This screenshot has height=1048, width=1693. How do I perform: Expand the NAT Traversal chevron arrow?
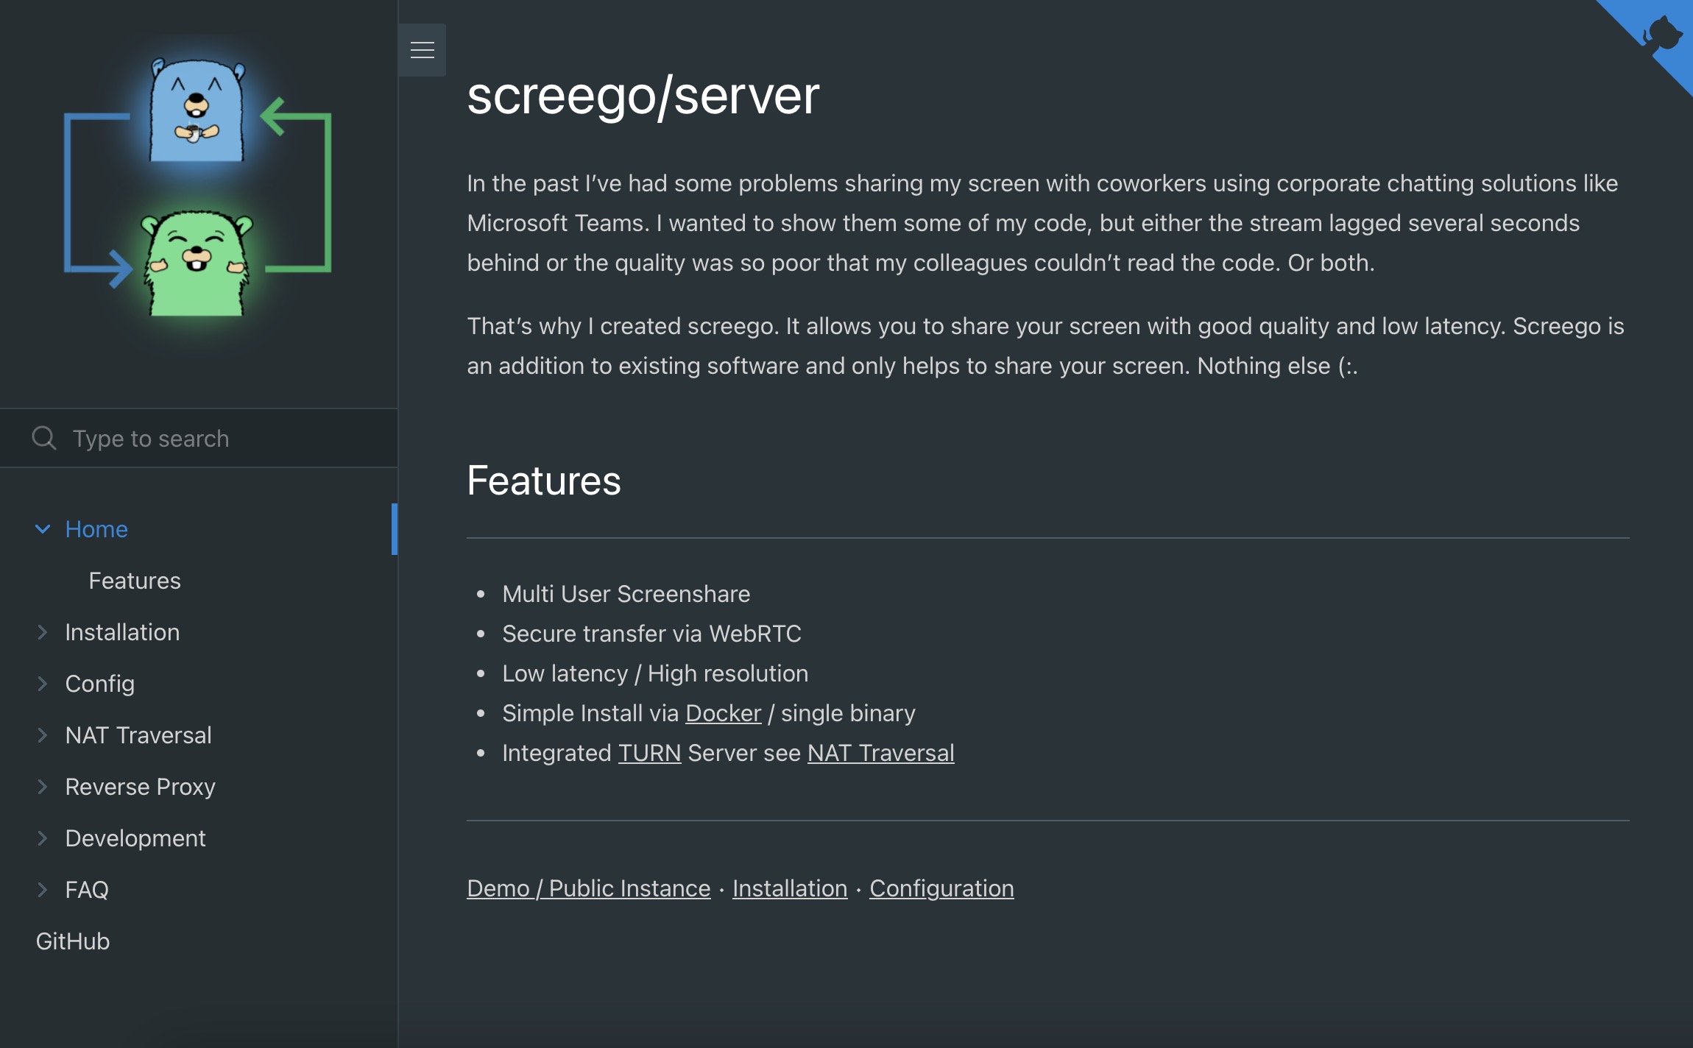click(43, 735)
